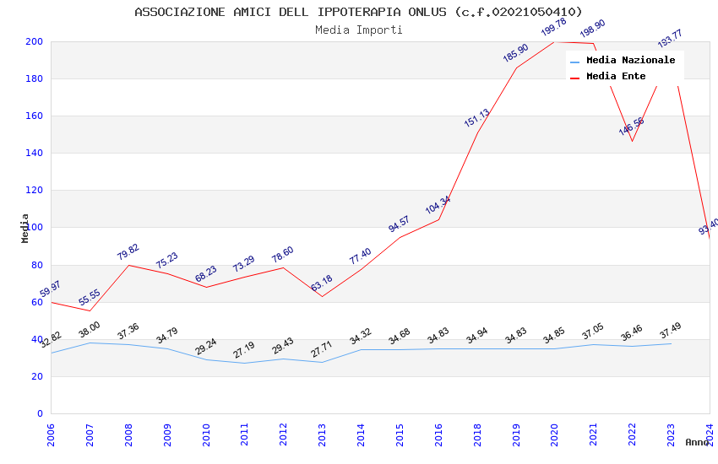Click the 2012 year axis label
The height and width of the screenshot is (464, 718).
tap(284, 434)
